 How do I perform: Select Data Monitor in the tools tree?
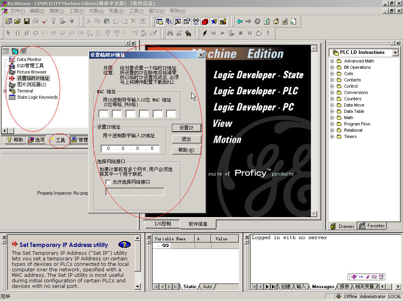click(x=29, y=59)
